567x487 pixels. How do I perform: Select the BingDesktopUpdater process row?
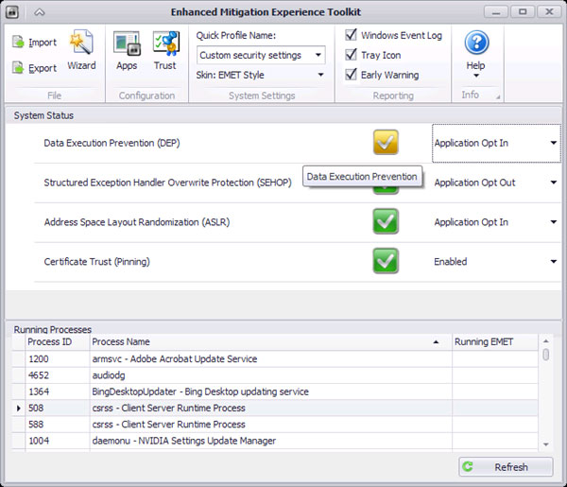275,391
